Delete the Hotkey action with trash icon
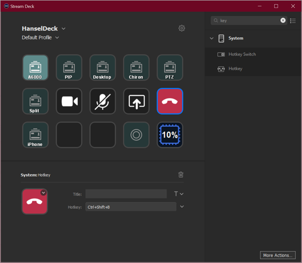 (181, 175)
